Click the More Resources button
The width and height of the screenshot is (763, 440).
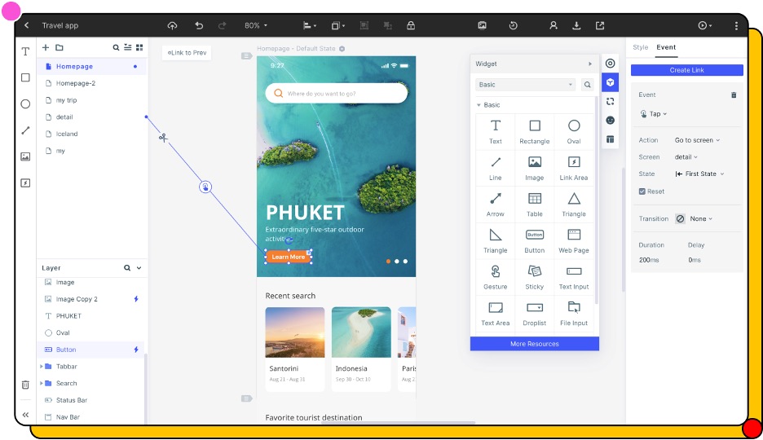click(x=534, y=344)
